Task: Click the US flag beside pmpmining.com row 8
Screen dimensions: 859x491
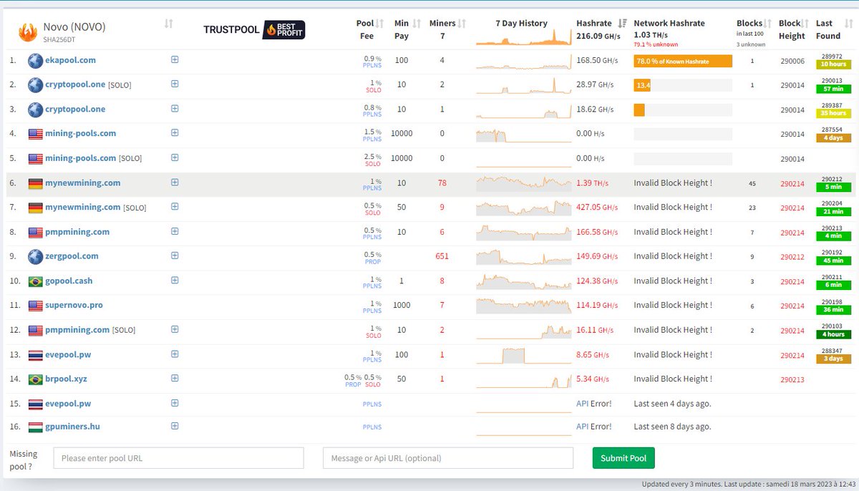Action: click(35, 233)
